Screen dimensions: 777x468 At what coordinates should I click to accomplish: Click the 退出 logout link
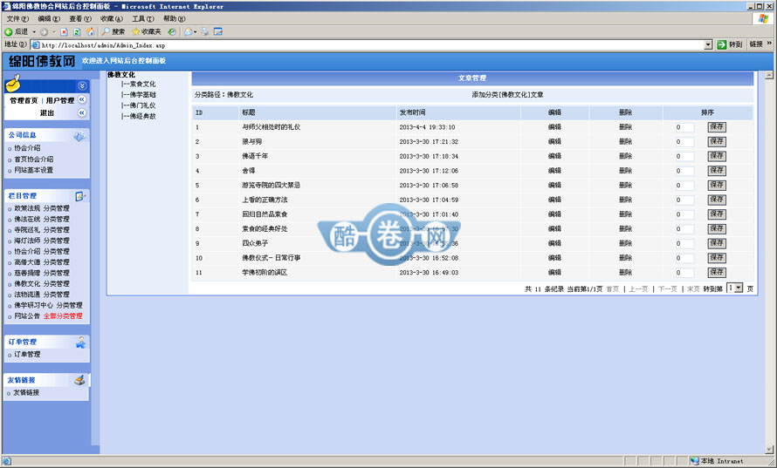(47, 113)
